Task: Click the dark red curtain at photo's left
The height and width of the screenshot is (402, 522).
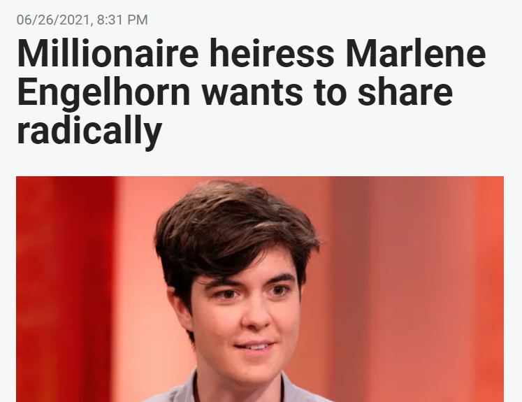Action: [66, 289]
